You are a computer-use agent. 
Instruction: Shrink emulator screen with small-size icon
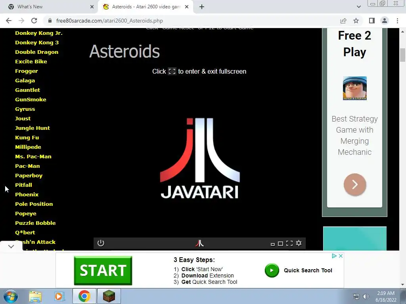pos(273,244)
